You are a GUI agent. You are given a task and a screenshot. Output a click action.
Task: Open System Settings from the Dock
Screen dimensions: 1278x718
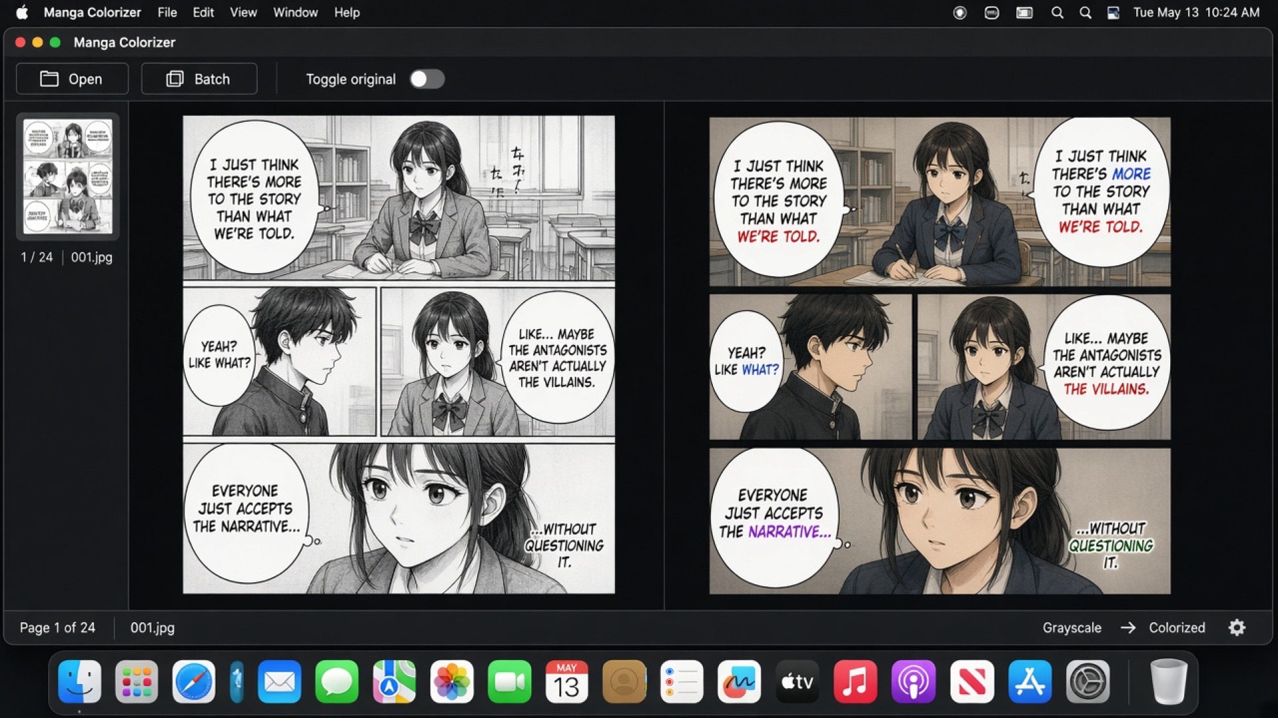(1088, 681)
